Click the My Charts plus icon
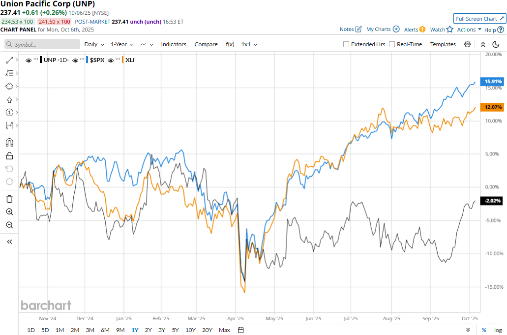This screenshot has width=507, height=335. coord(396,29)
